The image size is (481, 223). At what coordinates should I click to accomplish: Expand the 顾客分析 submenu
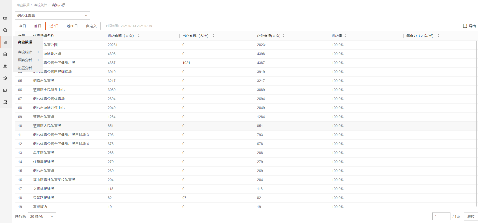point(28,60)
